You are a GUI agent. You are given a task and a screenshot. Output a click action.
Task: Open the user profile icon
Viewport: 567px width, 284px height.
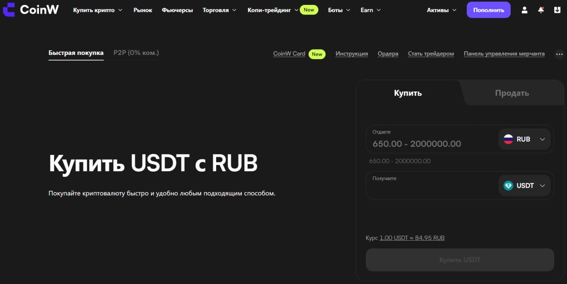click(524, 10)
